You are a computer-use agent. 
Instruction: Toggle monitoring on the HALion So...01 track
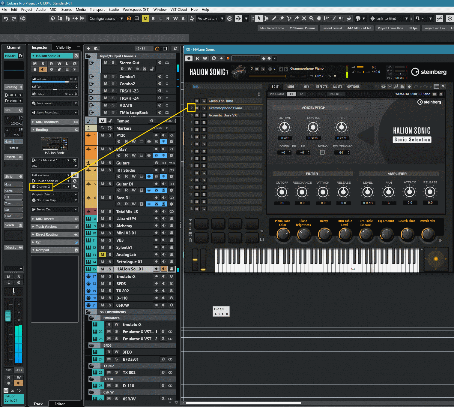[164, 269]
